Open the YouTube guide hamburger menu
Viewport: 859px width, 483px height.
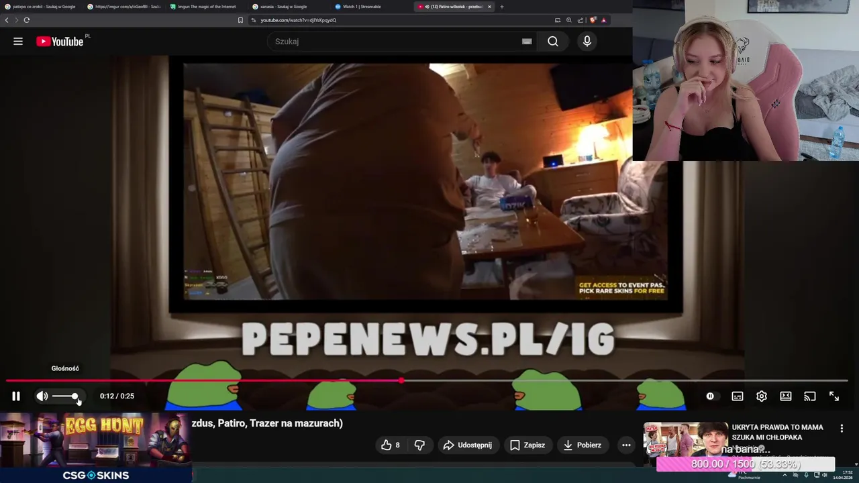(x=18, y=42)
